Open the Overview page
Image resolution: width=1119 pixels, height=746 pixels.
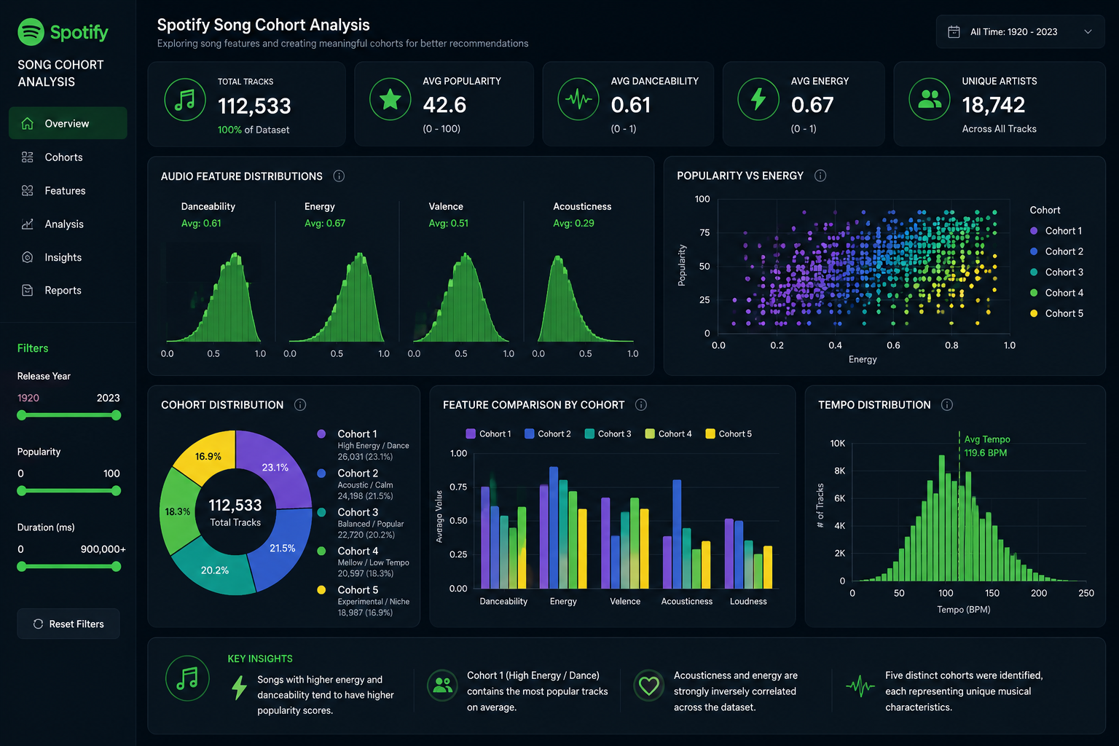pyautogui.click(x=68, y=123)
